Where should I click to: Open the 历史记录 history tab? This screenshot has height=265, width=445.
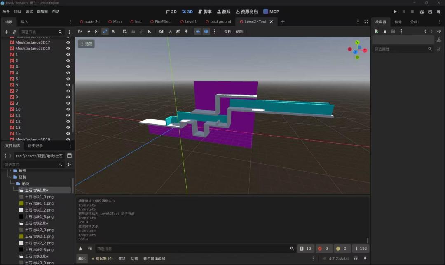point(35,146)
